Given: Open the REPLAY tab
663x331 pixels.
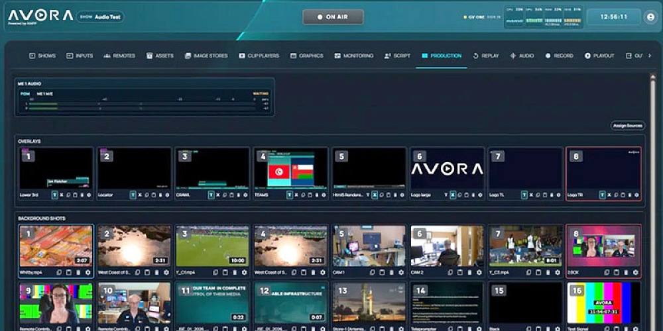Looking at the screenshot, I should coord(486,56).
